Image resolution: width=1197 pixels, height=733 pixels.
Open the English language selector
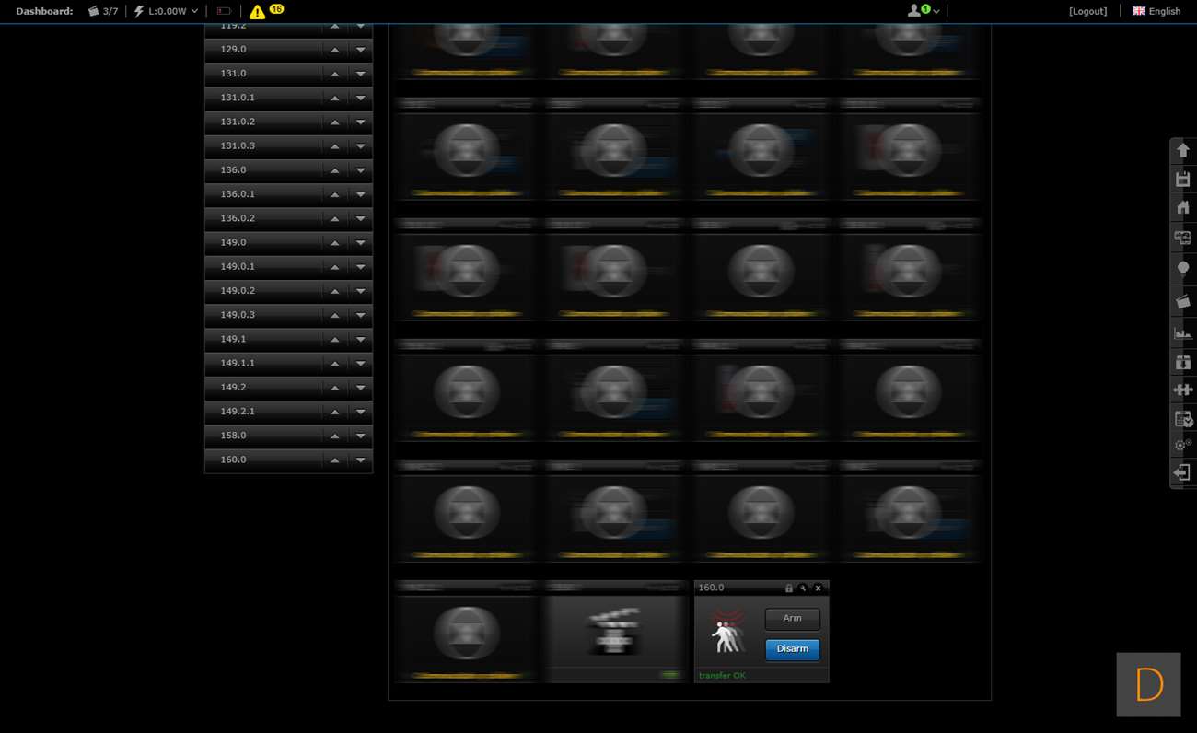[1156, 11]
